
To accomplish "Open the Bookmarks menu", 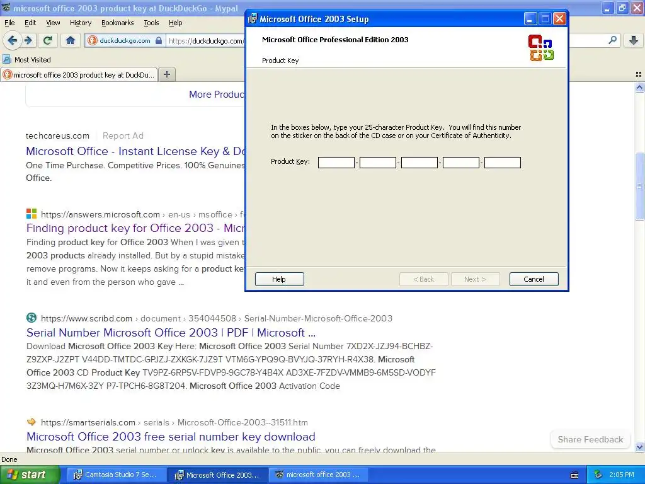I will click(x=117, y=23).
